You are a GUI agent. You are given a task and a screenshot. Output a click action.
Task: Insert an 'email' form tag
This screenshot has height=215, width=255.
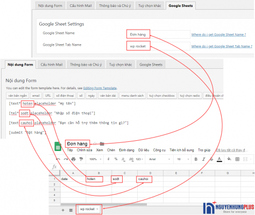[36, 96]
